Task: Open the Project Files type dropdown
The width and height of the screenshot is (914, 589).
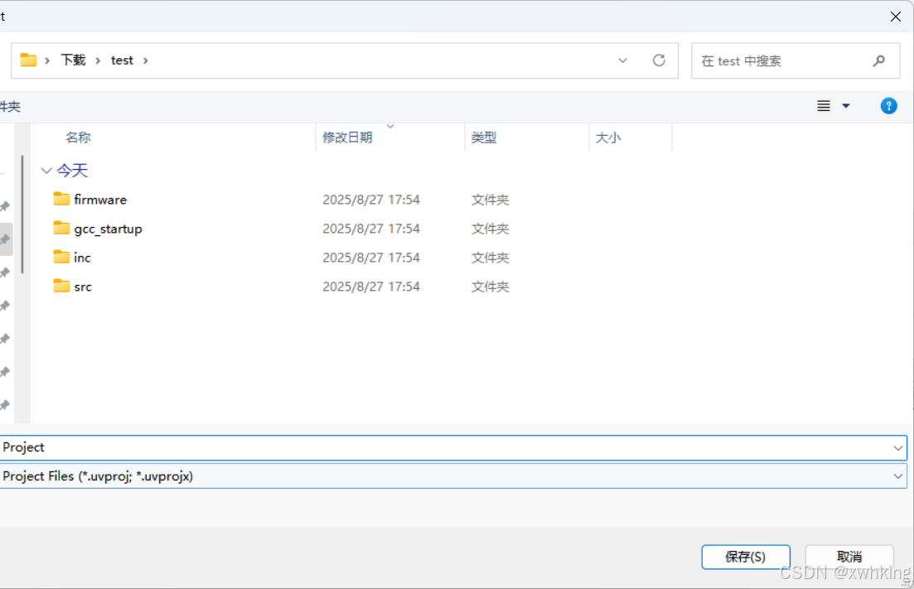Action: click(x=897, y=476)
